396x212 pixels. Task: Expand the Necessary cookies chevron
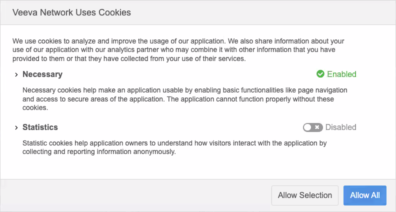16,74
